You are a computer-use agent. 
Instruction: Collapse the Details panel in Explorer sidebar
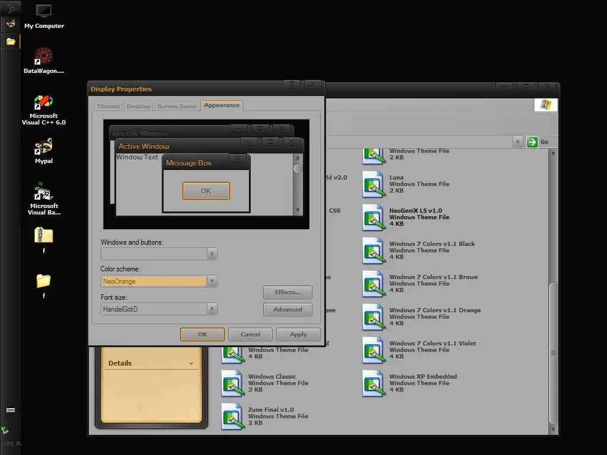click(x=191, y=364)
